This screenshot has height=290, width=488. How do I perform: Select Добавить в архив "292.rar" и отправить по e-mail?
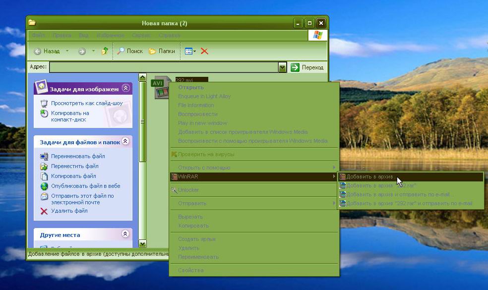411,204
